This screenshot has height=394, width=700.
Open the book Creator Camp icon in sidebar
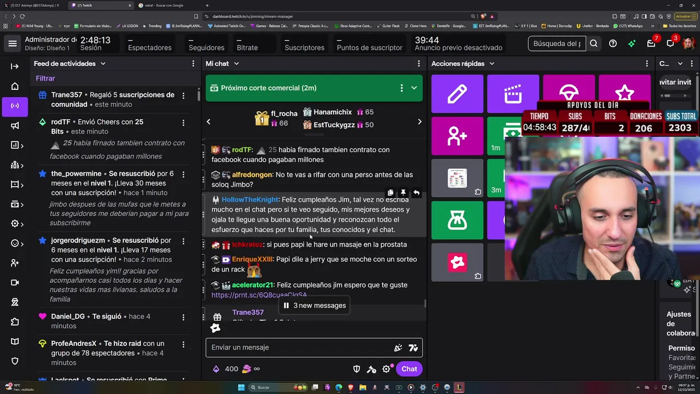15,341
